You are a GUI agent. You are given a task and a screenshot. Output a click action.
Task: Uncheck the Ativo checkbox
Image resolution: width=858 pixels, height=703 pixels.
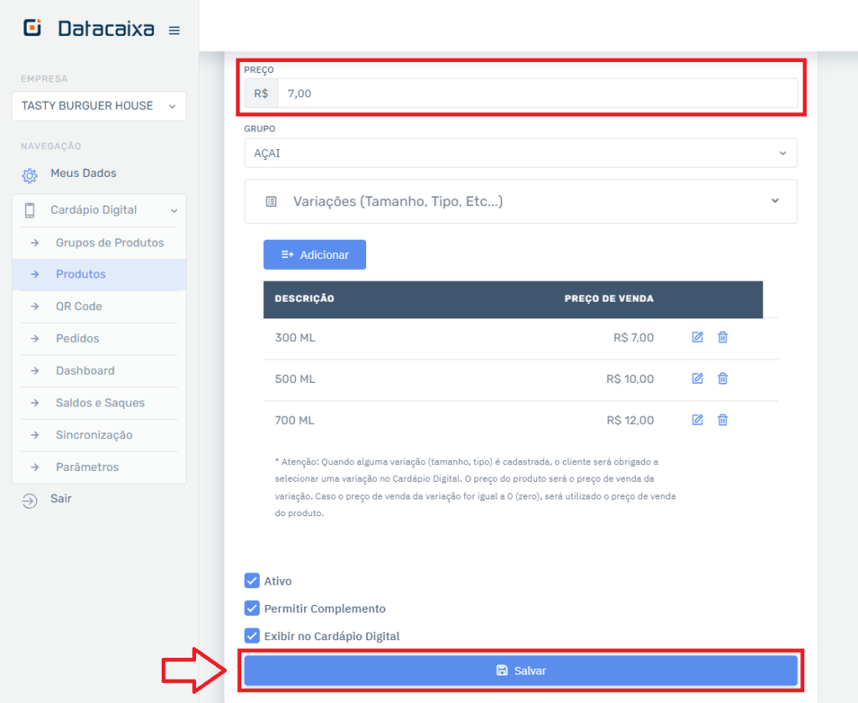pyautogui.click(x=251, y=581)
